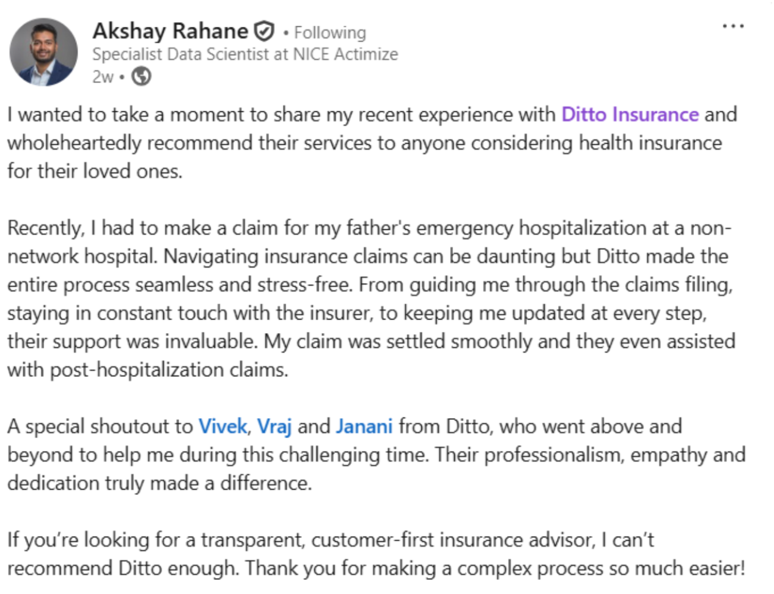Open Vraj's tagged profile
The height and width of the screenshot is (594, 774).
tap(276, 426)
